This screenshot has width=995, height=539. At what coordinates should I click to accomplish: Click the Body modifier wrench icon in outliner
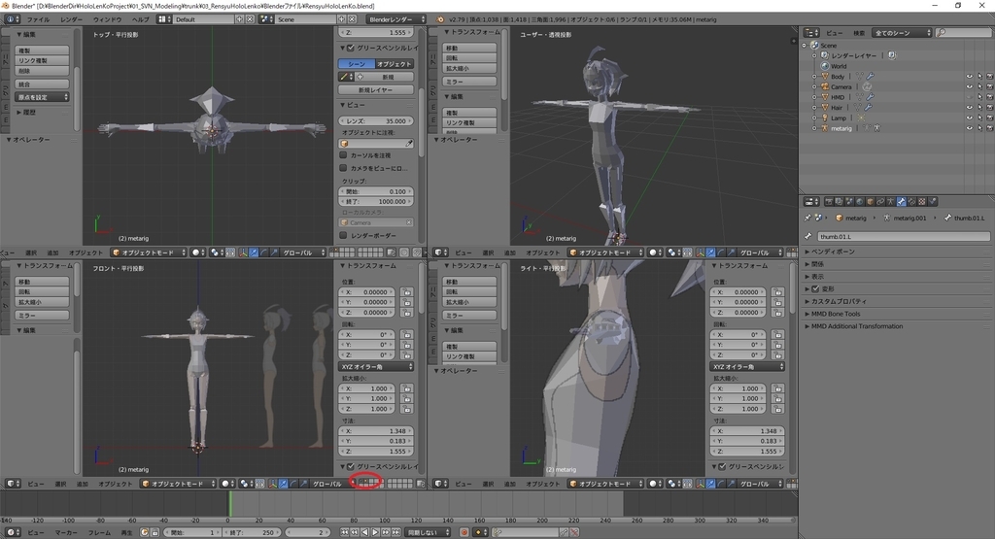coord(870,76)
